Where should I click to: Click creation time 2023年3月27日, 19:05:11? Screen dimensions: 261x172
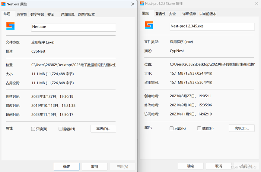[x=191, y=96]
